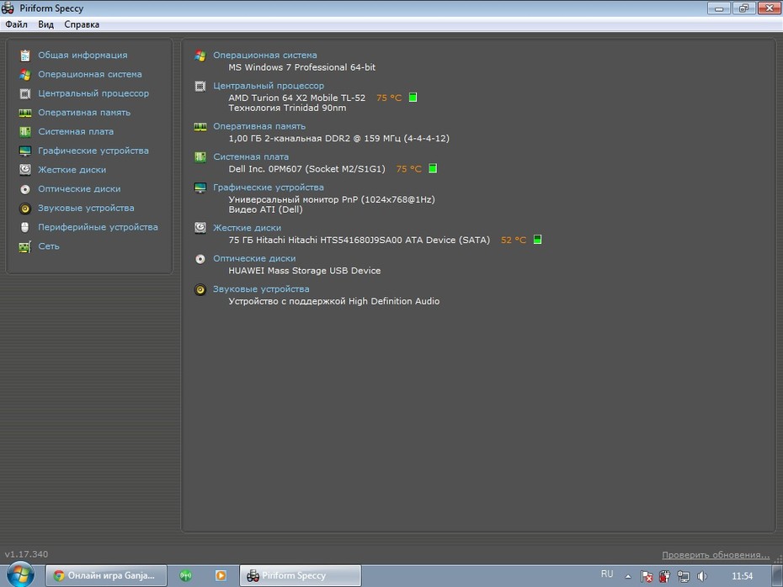The height and width of the screenshot is (587, 783).
Task: Switch to Chrome Ganja taskbar button
Action: tap(106, 575)
